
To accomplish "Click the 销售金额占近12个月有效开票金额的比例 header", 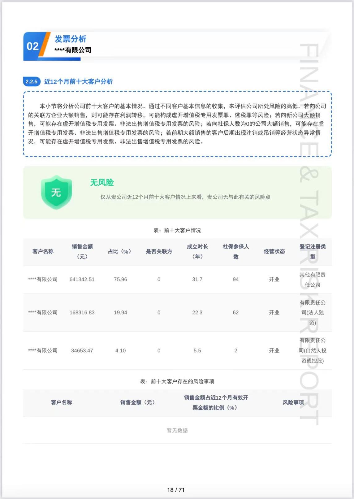I will [216, 402].
